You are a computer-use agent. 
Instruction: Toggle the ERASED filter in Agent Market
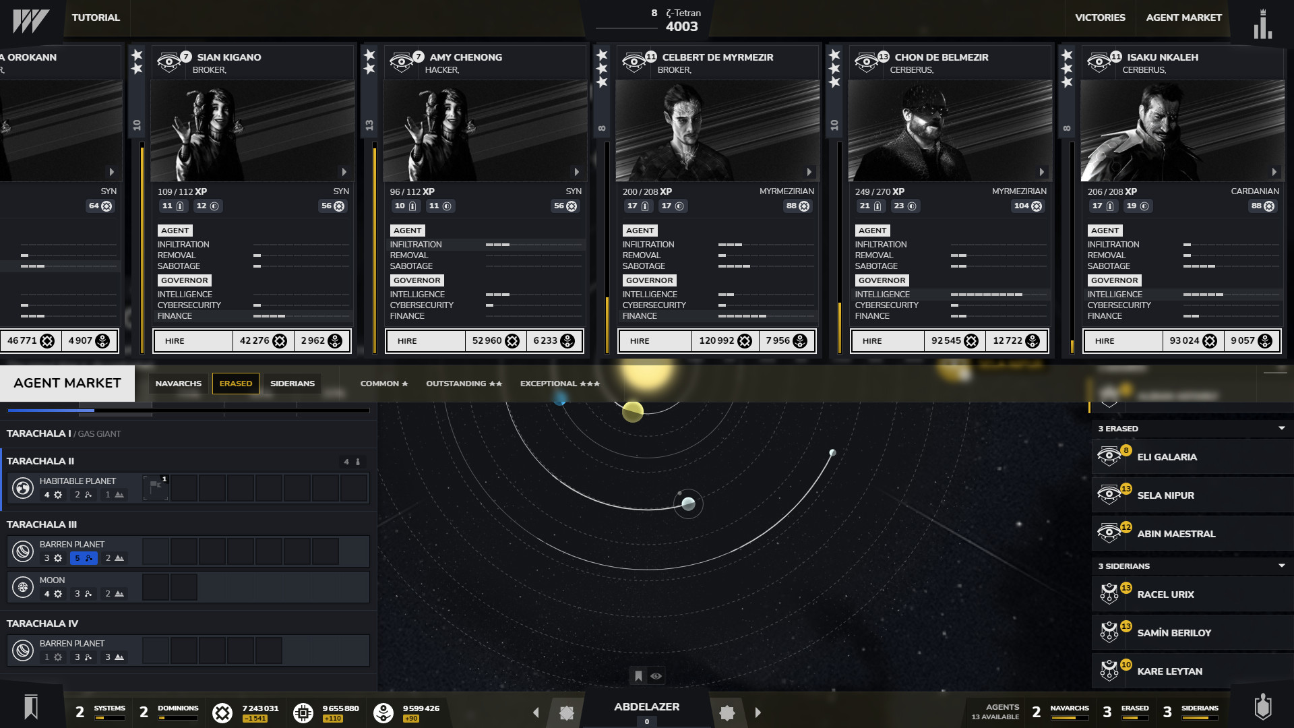point(236,383)
